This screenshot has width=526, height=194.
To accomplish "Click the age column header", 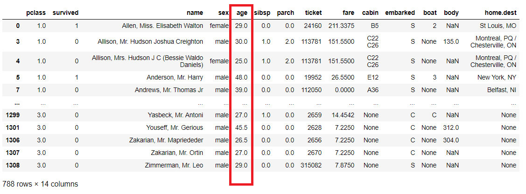I will coord(242,13).
